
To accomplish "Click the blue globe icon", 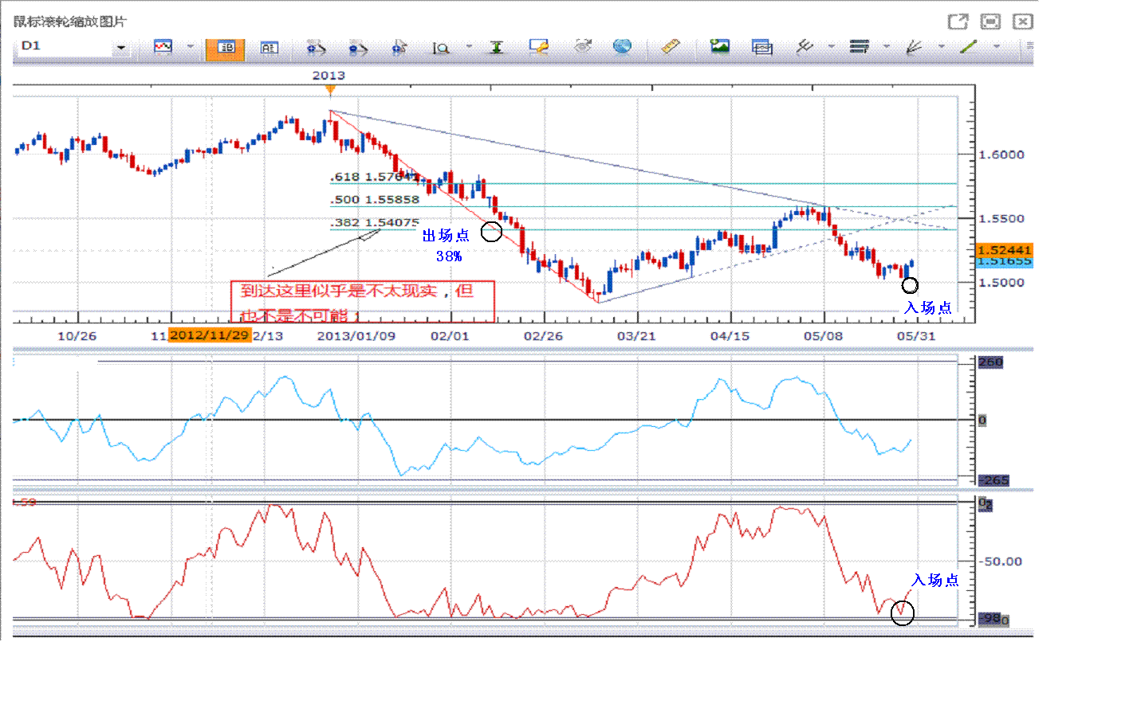I will (x=622, y=46).
